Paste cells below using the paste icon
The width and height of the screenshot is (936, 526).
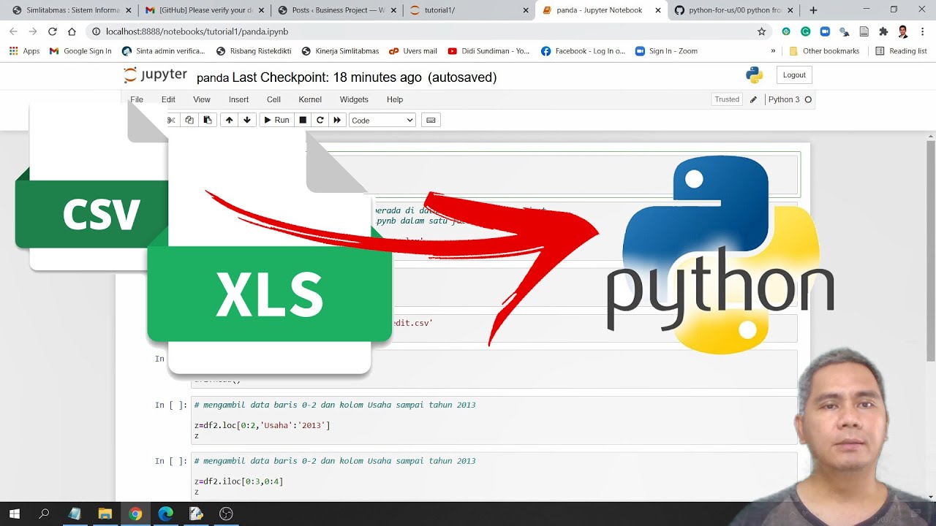(x=208, y=120)
